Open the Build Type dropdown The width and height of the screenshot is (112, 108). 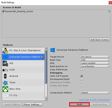pyautogui.click(x=95, y=60)
